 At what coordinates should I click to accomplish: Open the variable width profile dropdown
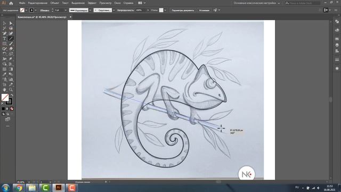click(x=90, y=10)
